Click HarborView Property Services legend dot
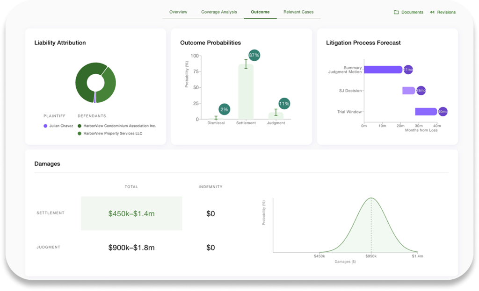 coord(80,134)
